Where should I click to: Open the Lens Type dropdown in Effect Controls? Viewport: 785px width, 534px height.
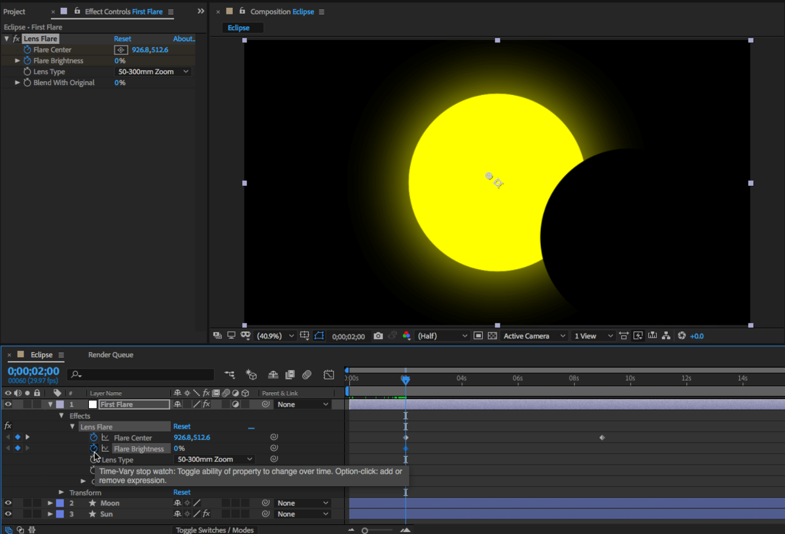pyautogui.click(x=153, y=72)
